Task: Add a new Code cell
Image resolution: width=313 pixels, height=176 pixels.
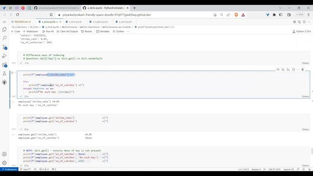Action: click(x=15, y=31)
